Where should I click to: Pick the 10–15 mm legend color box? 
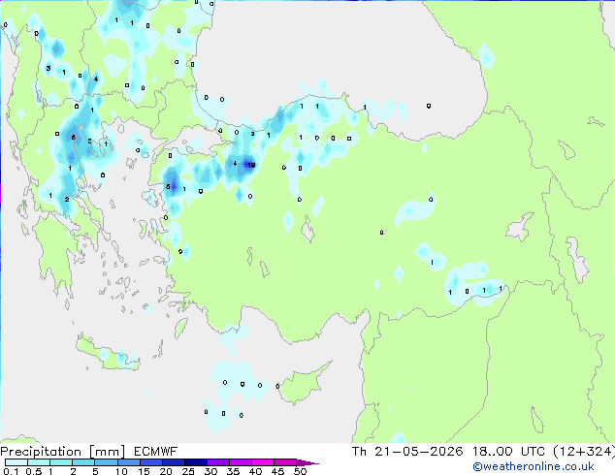(x=128, y=462)
